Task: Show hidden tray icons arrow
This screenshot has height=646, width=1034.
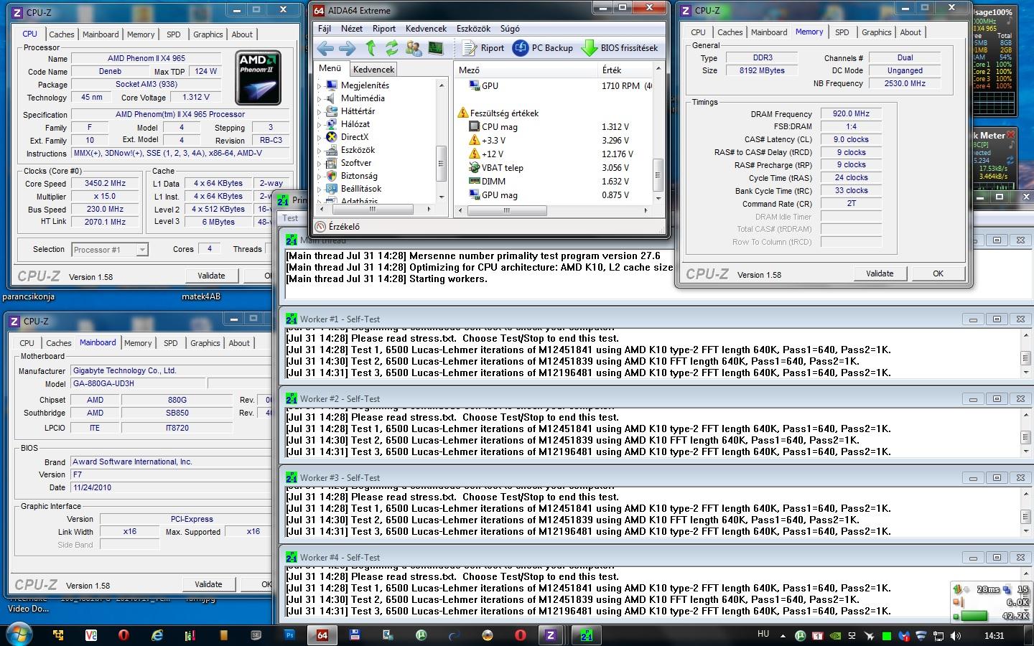Action: click(x=783, y=636)
